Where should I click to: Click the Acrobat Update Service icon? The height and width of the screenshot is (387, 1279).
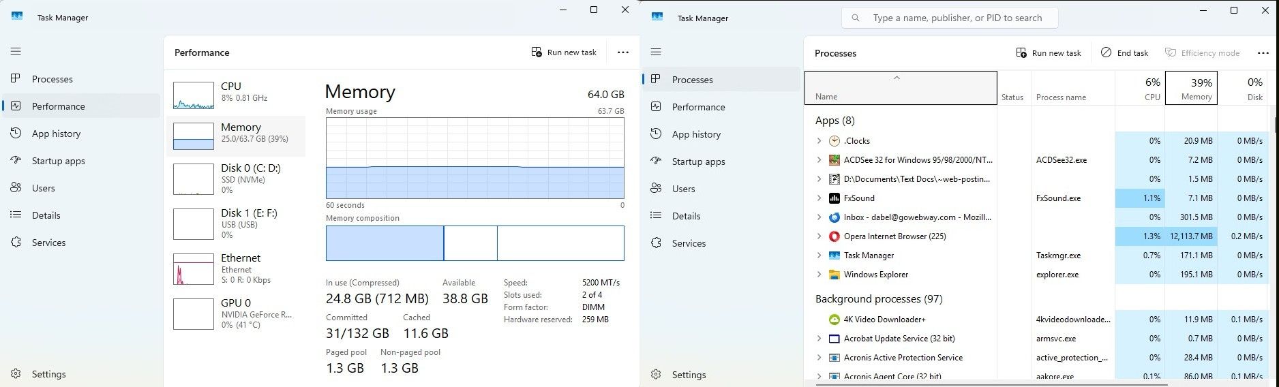(834, 339)
